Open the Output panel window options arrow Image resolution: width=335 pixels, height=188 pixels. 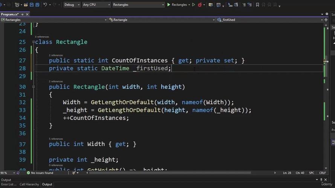tap(317, 180)
